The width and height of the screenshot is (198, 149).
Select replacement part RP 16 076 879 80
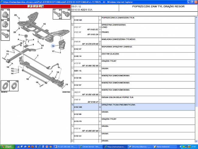coord(90,44)
